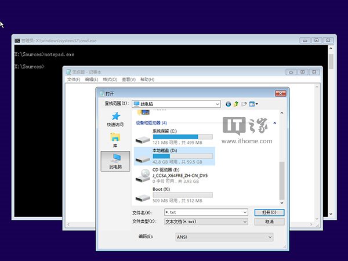
Task: Click the Create New Folder icon
Action: point(244,104)
